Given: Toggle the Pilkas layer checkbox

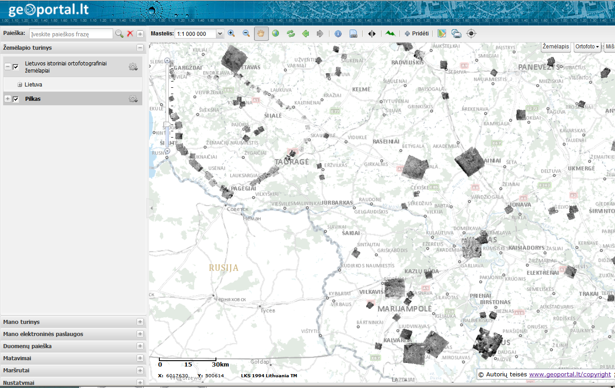Looking at the screenshot, I should coord(16,99).
